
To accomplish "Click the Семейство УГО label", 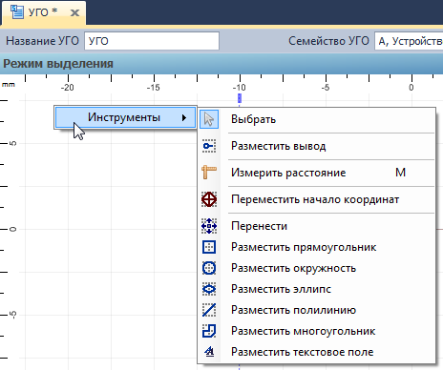I will (x=328, y=41).
